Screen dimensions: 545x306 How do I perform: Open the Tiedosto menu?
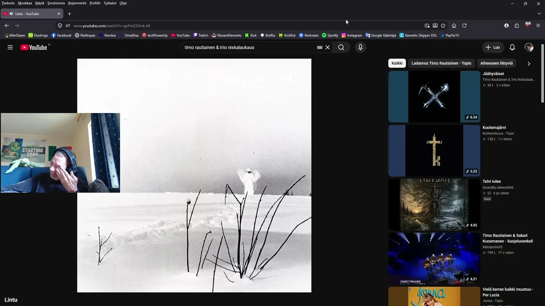tap(8, 3)
